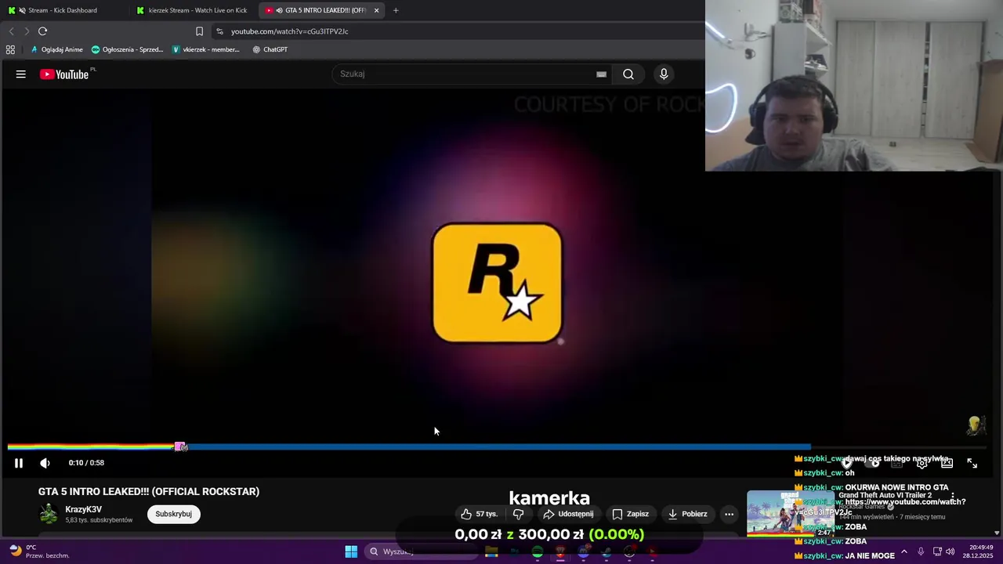Viewport: 1003px width, 564px height.
Task: Click the Nyan cat scrubber handle
Action: point(180,446)
